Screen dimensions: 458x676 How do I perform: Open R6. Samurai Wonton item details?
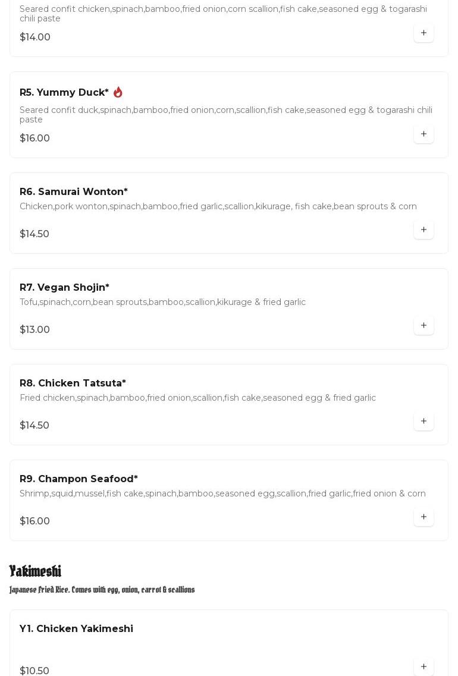click(x=74, y=192)
